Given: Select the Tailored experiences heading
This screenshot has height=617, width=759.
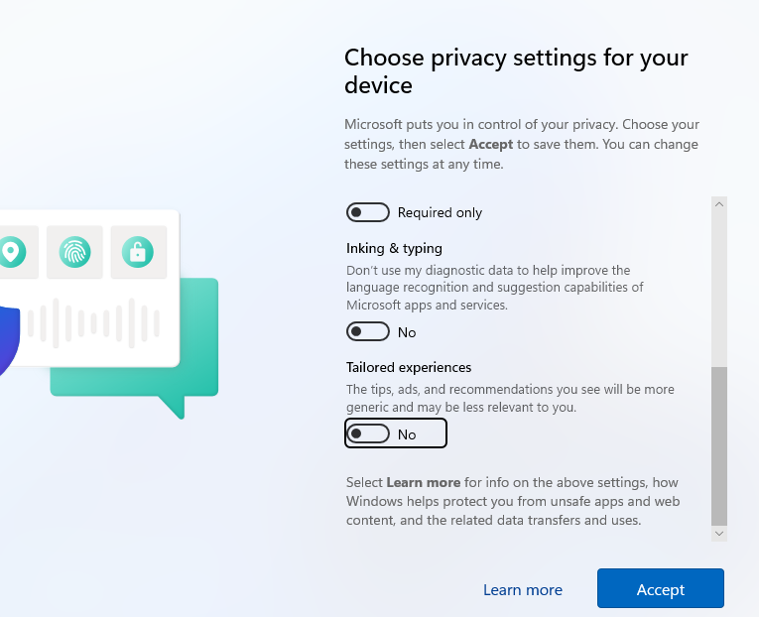Looking at the screenshot, I should point(409,367).
